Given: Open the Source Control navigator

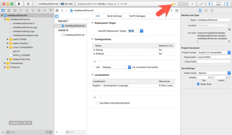Looking at the screenshot, I should point(9,10).
